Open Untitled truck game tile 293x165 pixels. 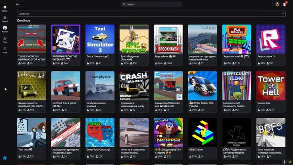[66, 92]
